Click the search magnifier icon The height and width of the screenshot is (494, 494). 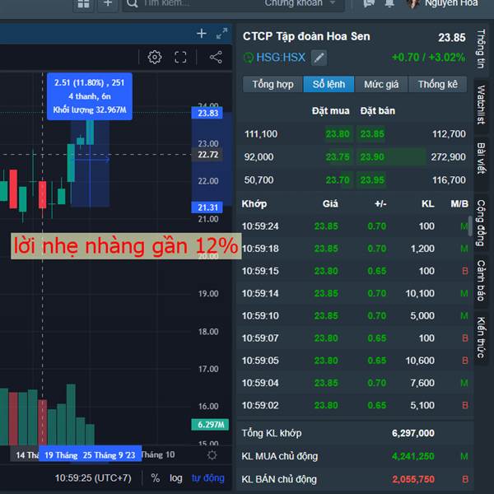pos(132,3)
